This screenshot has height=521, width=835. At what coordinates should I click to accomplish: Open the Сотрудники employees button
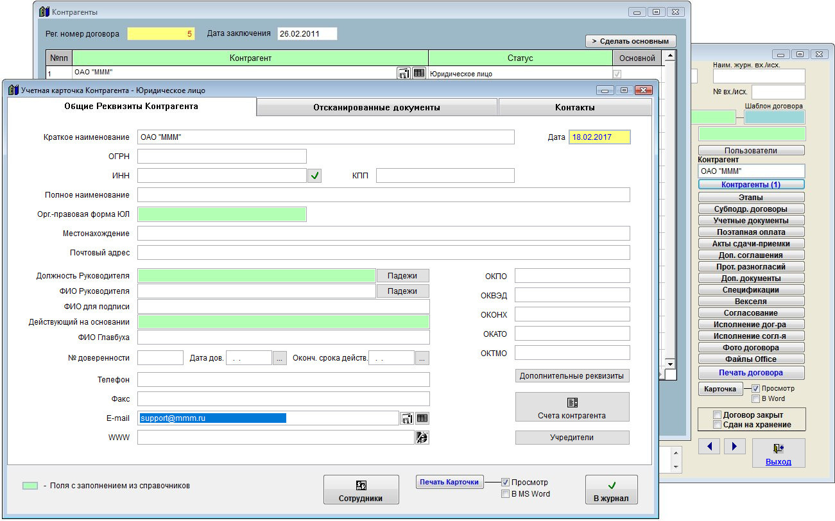(x=361, y=490)
